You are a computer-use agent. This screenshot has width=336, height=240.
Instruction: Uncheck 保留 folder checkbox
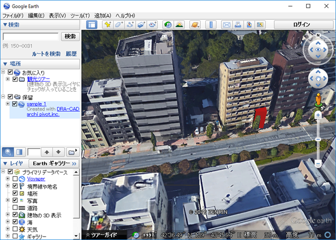(10, 97)
